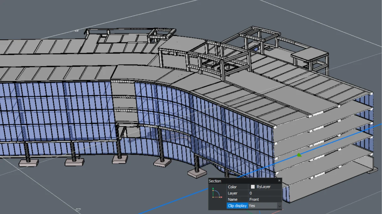Click the section plane icon in Section panel
Viewport: 382px width, 214px height.
click(x=217, y=193)
